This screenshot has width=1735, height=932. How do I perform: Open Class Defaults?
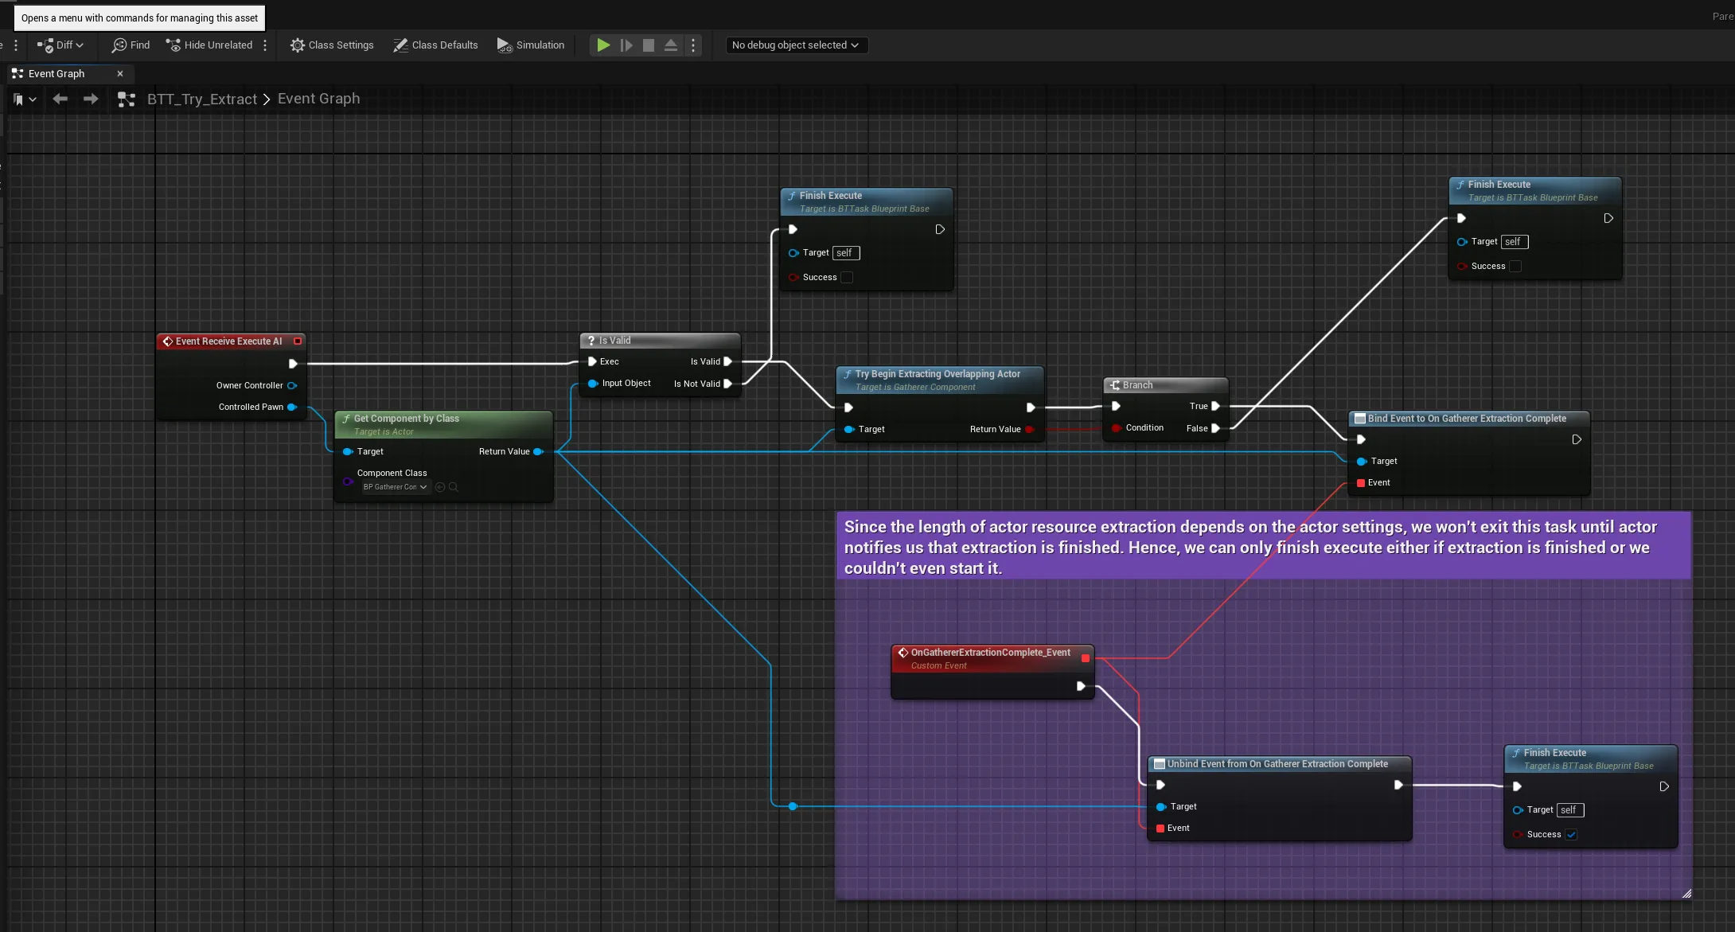click(435, 45)
